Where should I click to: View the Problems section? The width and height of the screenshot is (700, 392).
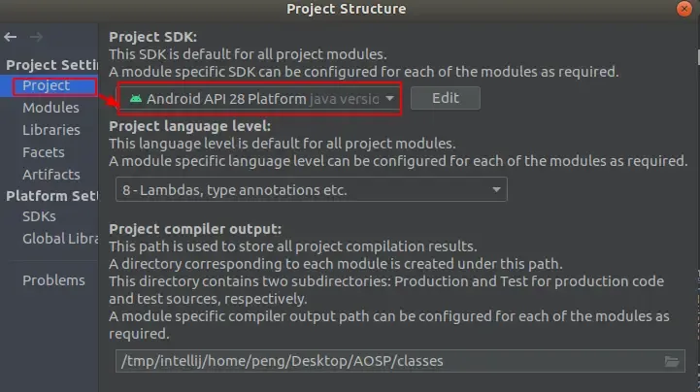53,280
